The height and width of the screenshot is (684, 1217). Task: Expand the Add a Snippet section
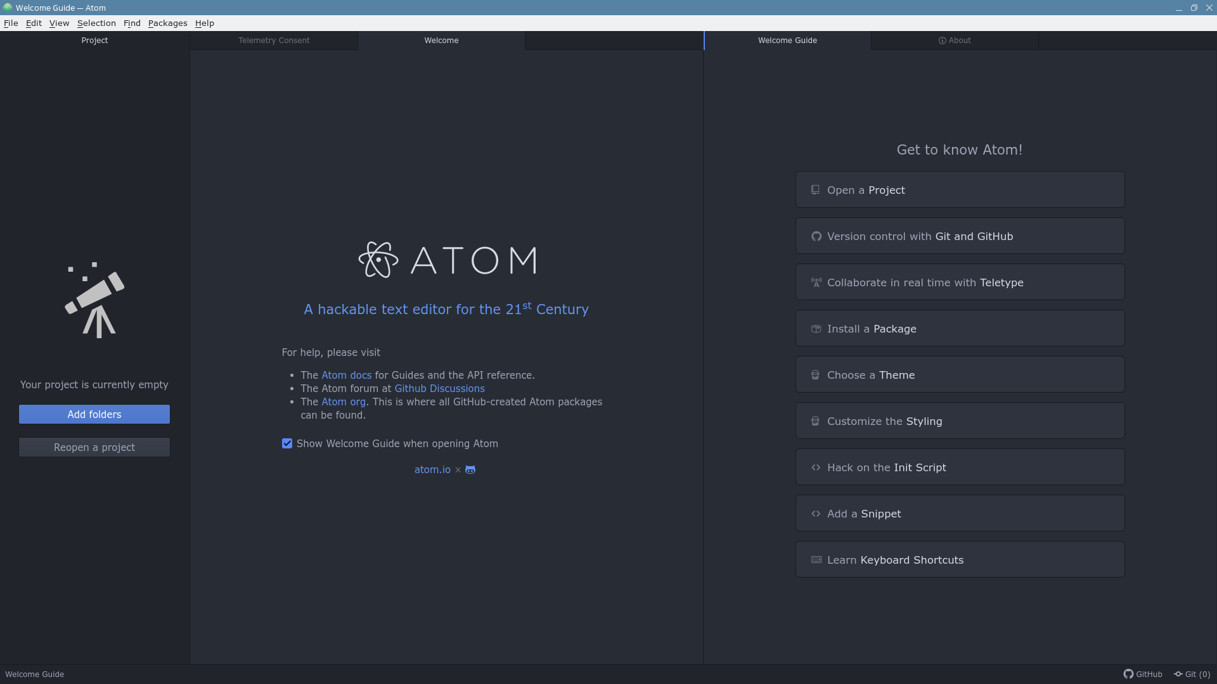pyautogui.click(x=960, y=513)
